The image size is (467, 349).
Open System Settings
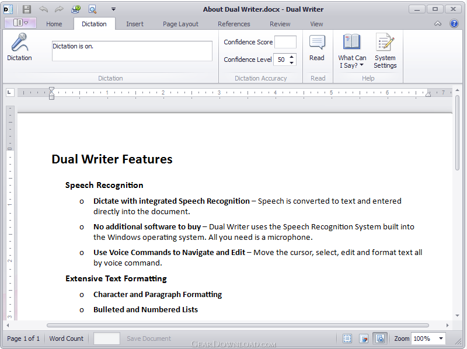click(x=385, y=51)
